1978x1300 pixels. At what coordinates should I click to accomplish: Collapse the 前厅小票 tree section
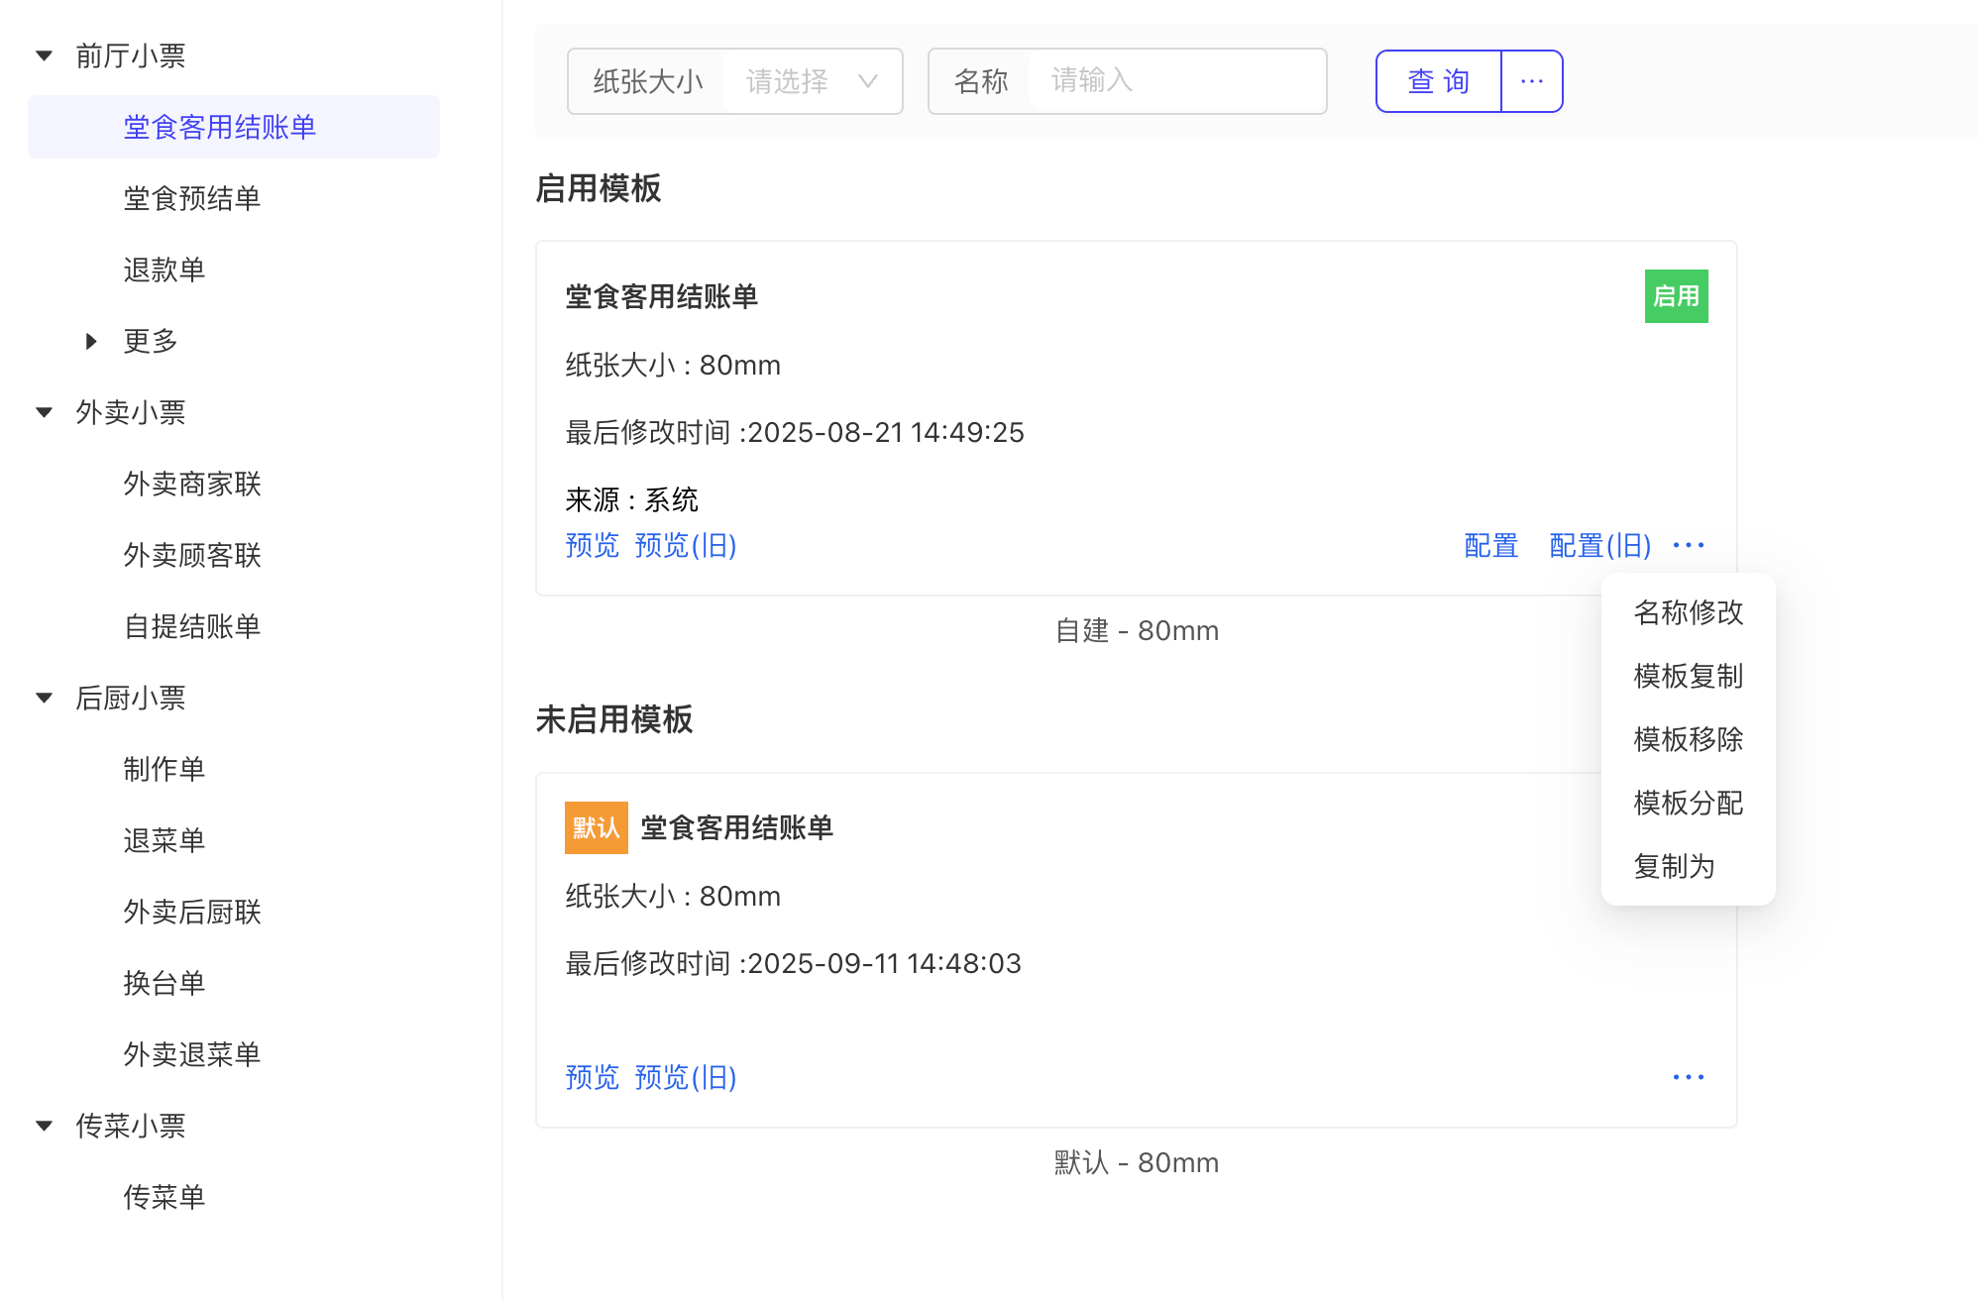(x=45, y=55)
